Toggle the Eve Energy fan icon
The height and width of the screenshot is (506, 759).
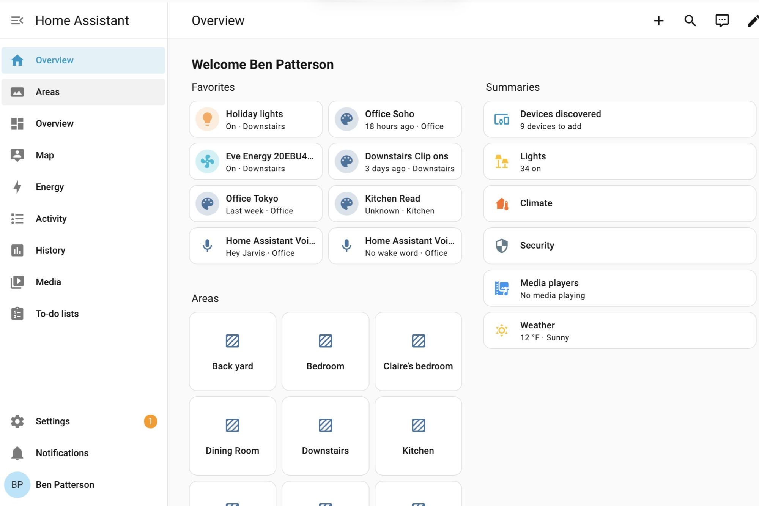[207, 161]
